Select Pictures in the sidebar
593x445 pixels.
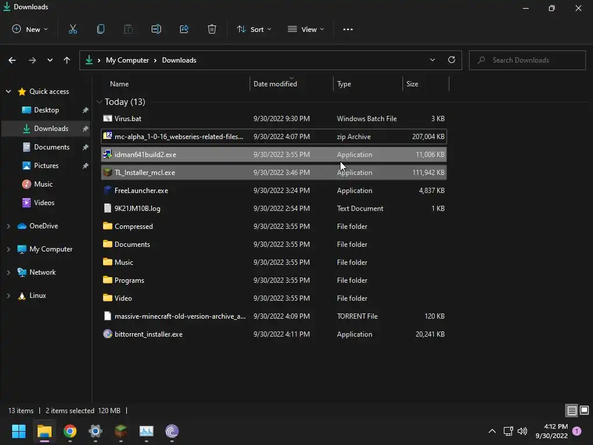46,165
